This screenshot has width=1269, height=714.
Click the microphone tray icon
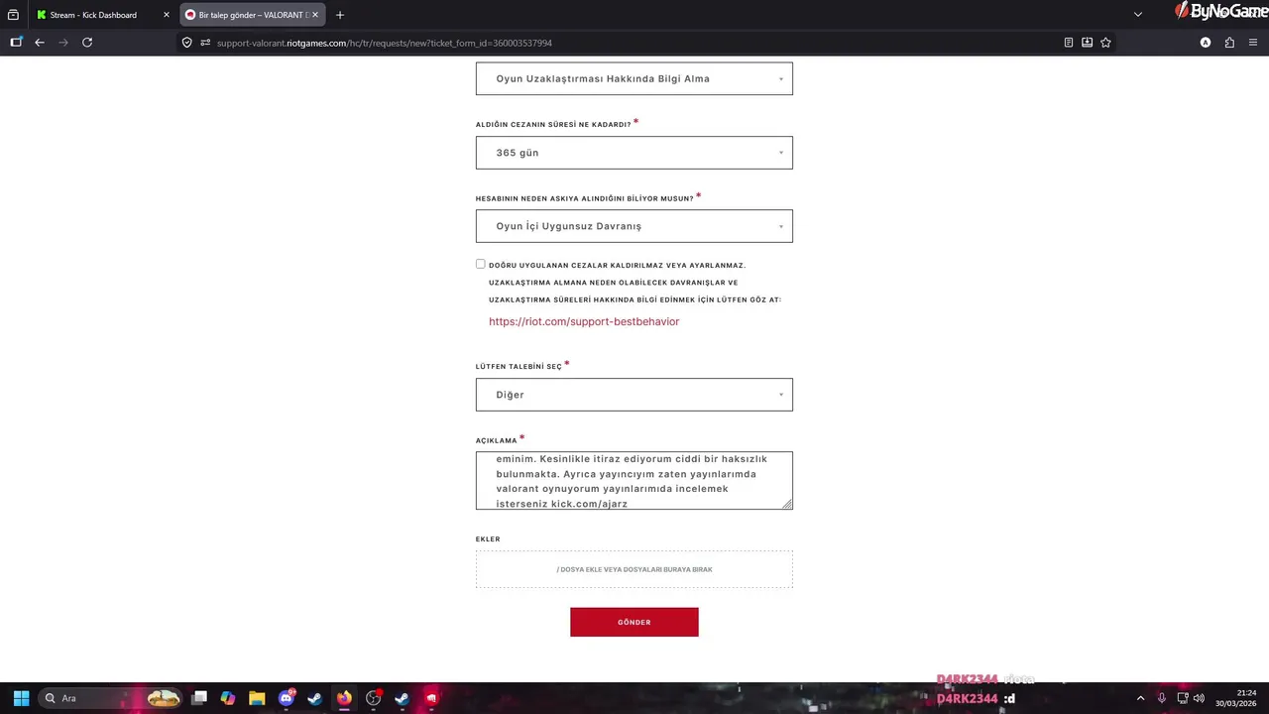pos(1162,698)
